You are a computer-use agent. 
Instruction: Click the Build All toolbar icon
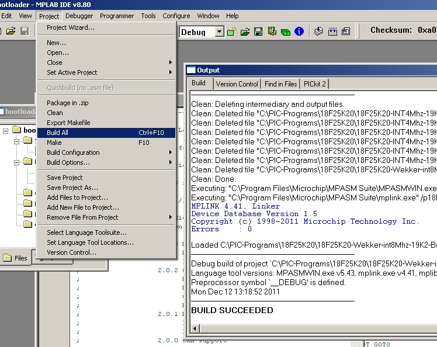click(332, 31)
